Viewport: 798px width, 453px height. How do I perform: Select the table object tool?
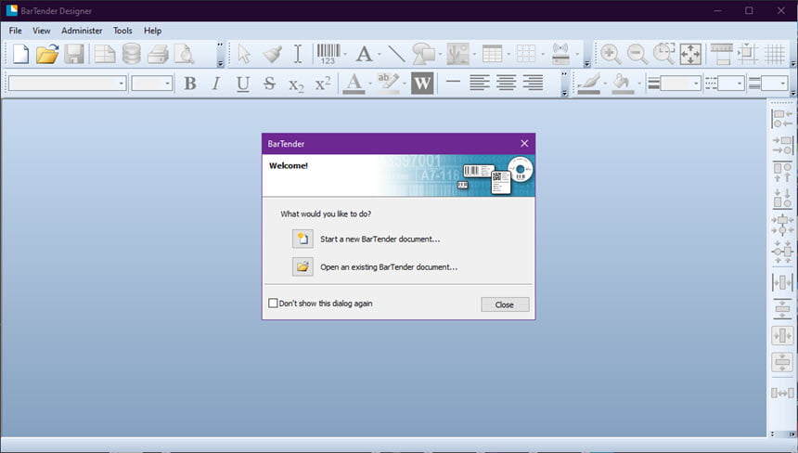[x=492, y=54]
